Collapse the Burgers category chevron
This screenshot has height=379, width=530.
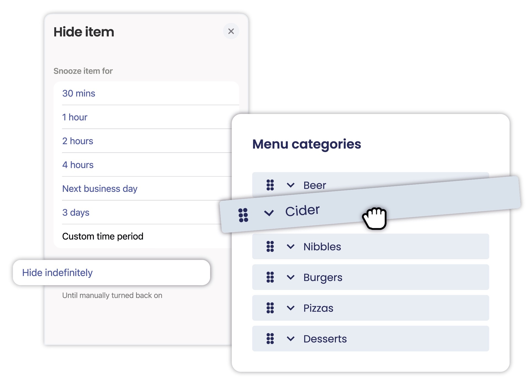tap(290, 277)
